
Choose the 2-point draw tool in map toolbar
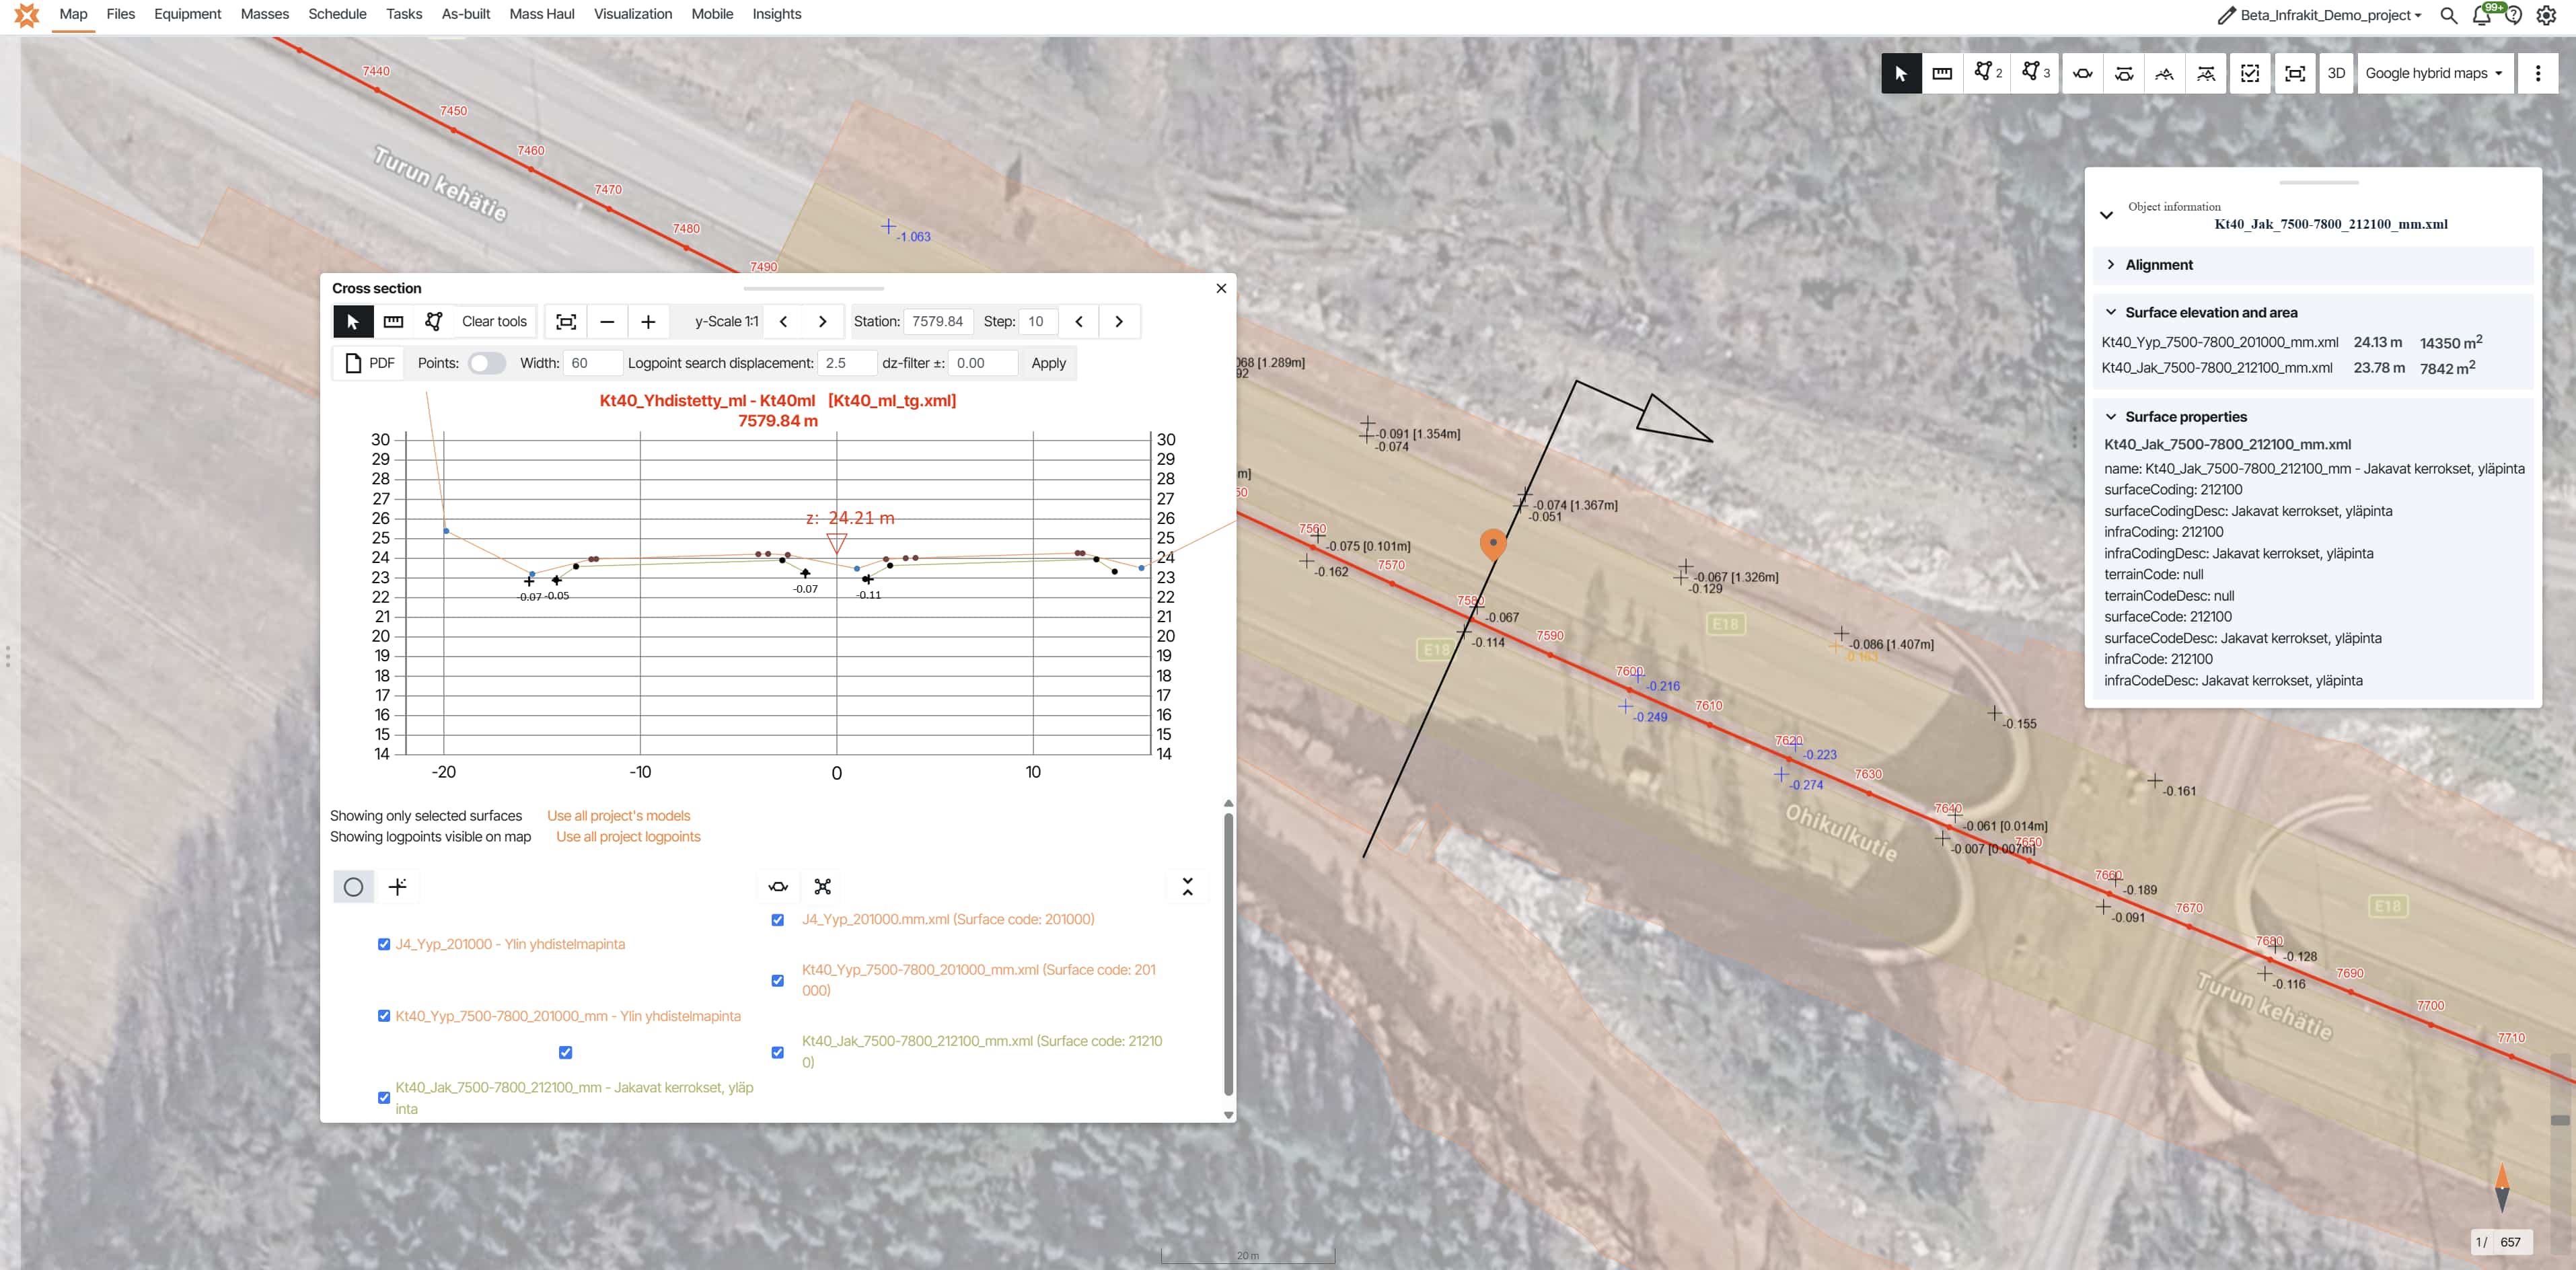pos(1987,73)
